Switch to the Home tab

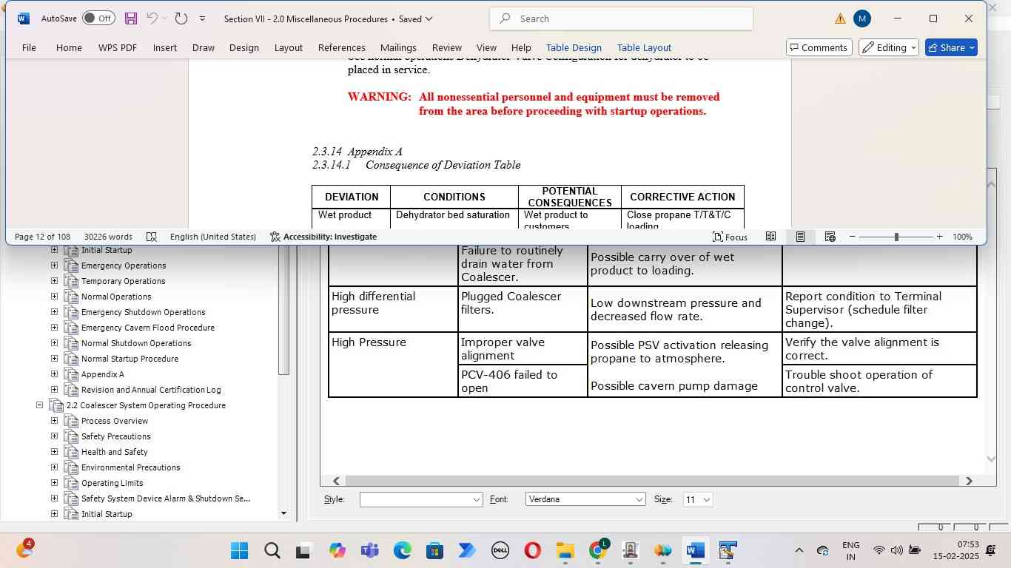click(x=69, y=47)
